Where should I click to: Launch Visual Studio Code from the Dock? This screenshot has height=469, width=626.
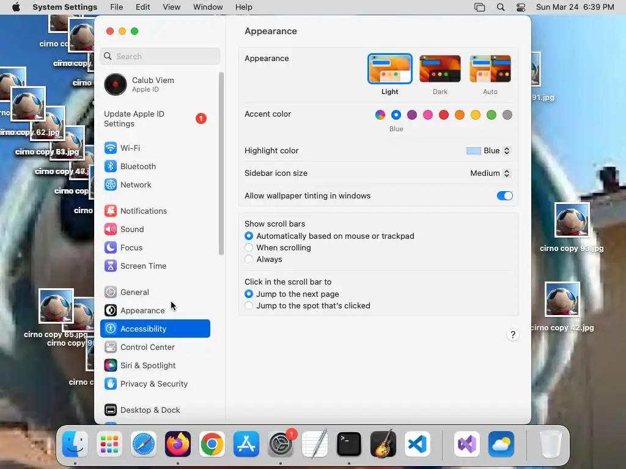(418, 444)
